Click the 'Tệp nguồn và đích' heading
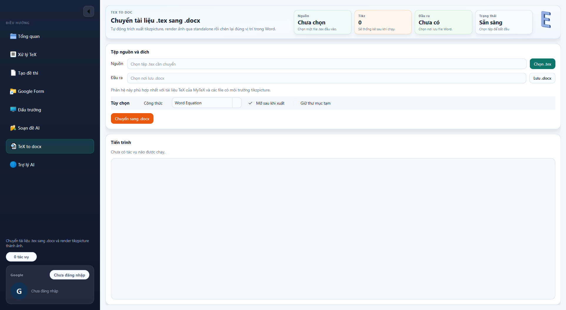Screen dimensions: 566x310 (x=130, y=52)
